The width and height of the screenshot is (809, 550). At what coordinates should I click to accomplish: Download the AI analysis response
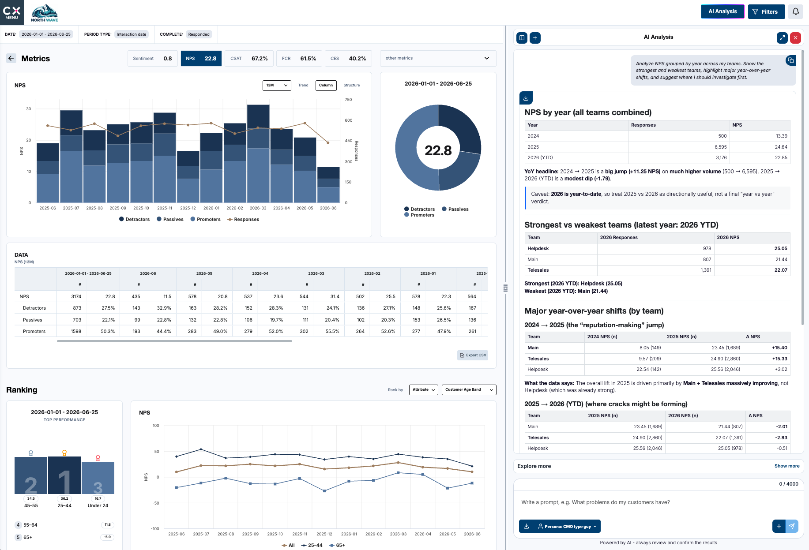(x=526, y=98)
